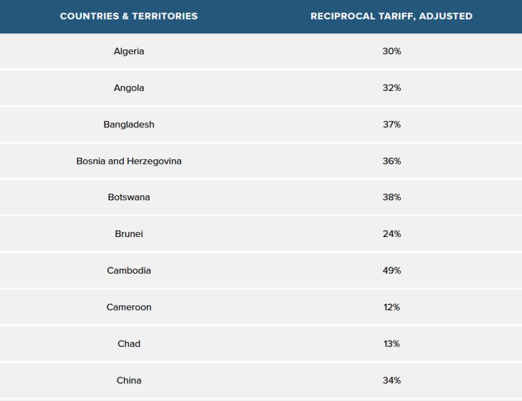Click the Countries & Territories column header
The height and width of the screenshot is (401, 522).
click(x=129, y=16)
